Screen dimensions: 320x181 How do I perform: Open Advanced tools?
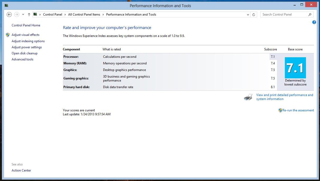coord(22,59)
